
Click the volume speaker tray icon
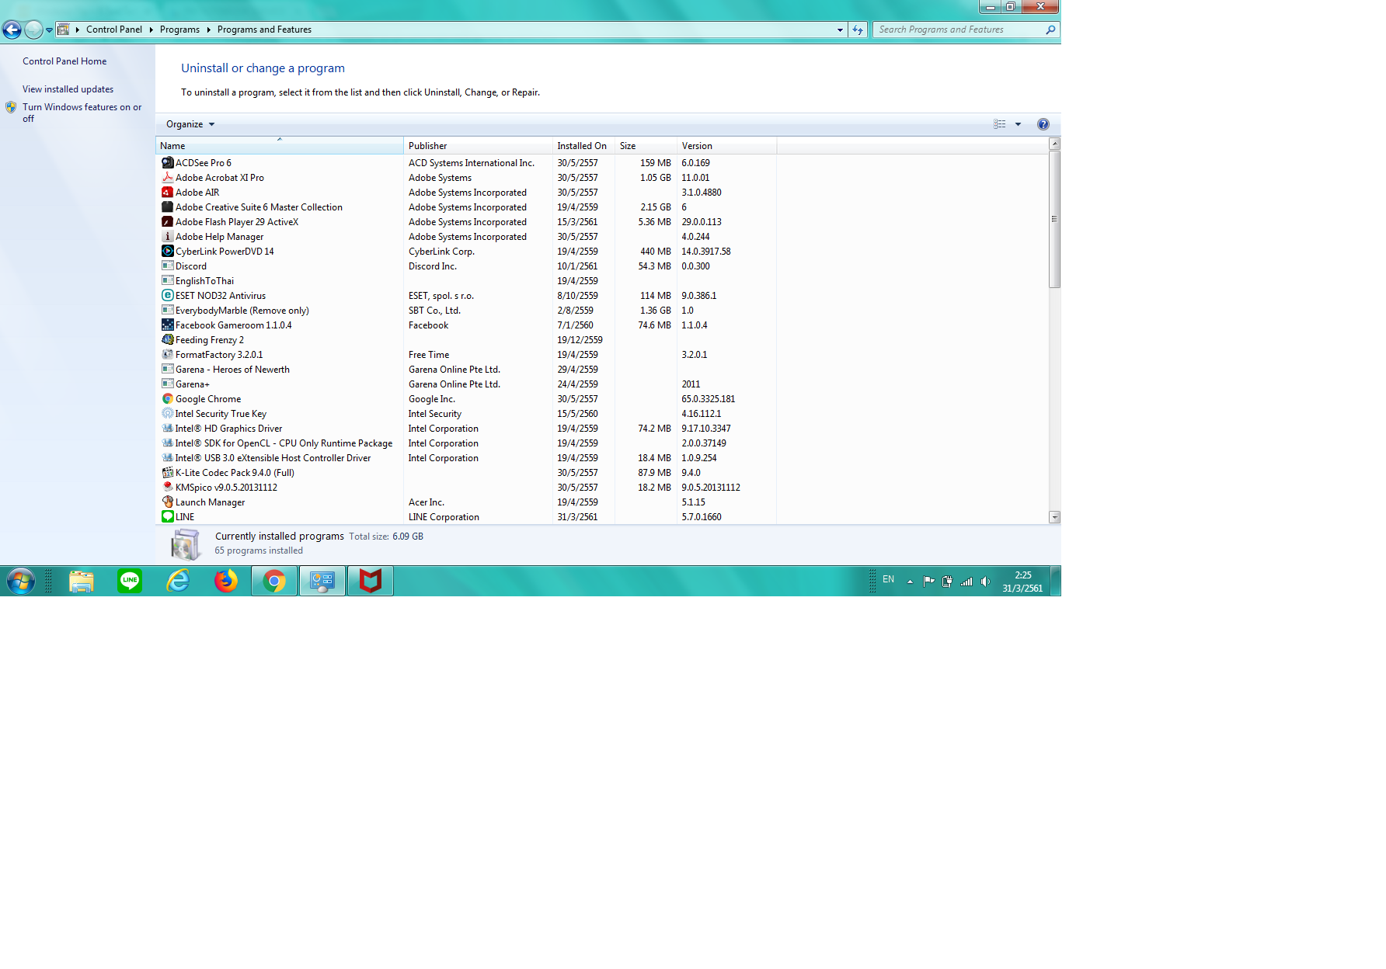click(x=985, y=582)
